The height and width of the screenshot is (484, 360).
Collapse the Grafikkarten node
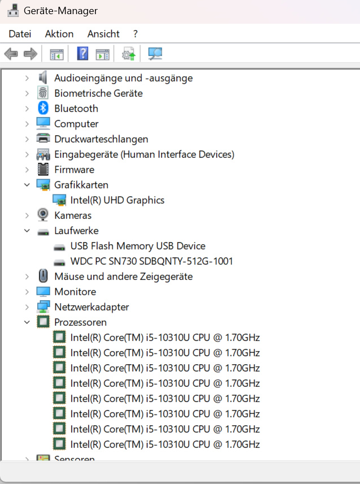27,185
